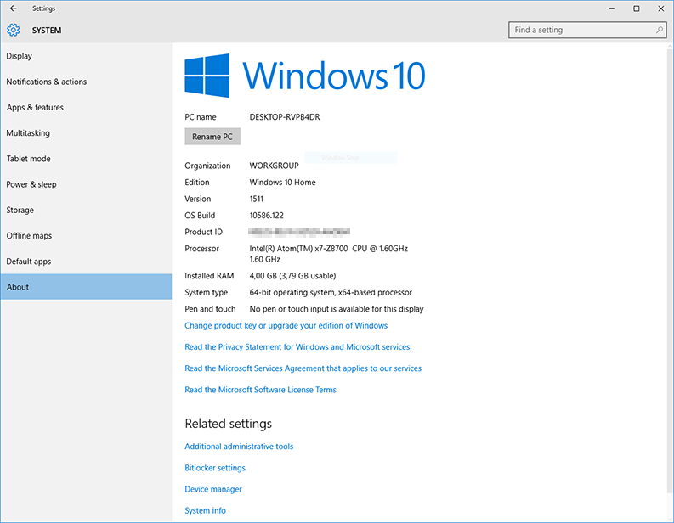The image size is (674, 523).
Task: Click OS Build value 10586.122
Action: coord(267,216)
